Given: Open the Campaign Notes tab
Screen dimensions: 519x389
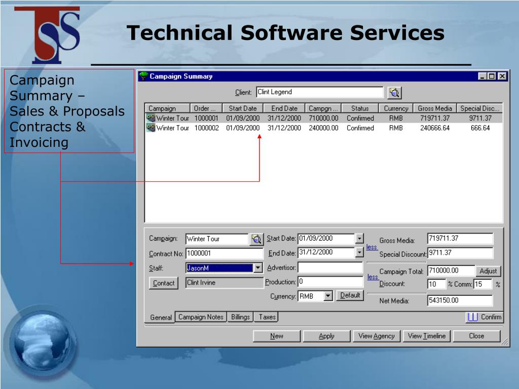Looking at the screenshot, I should 201,317.
